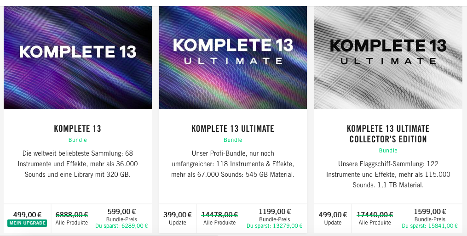Open the KOMPLETE 13 product title

pos(77,129)
